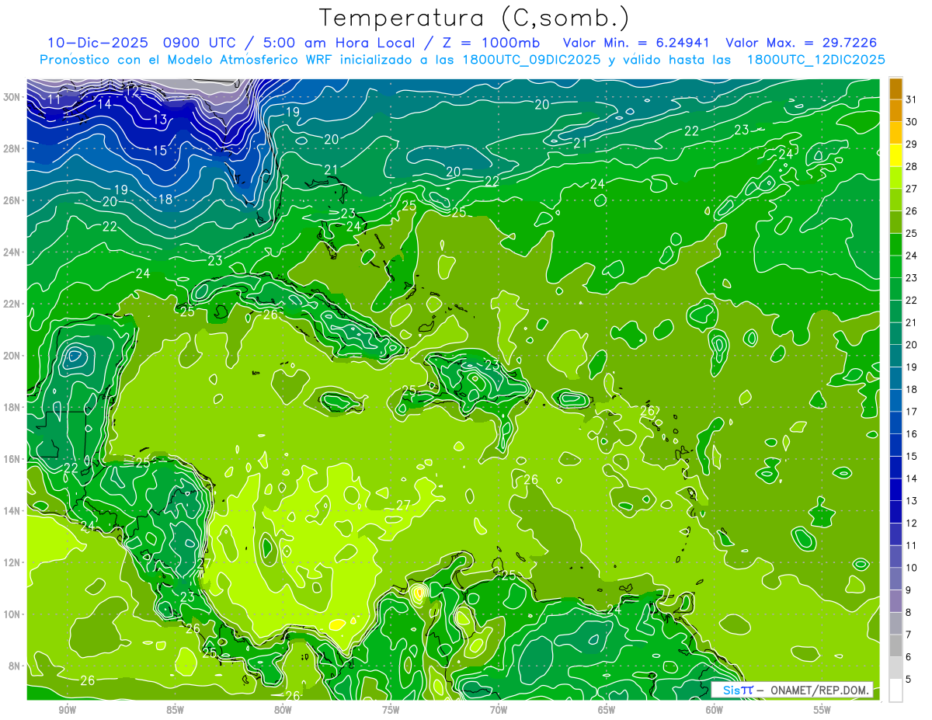This screenshot has height=720, width=932.
Task: Click valid-until time '1800UTC_12DIC2025'
Action: coord(815,60)
